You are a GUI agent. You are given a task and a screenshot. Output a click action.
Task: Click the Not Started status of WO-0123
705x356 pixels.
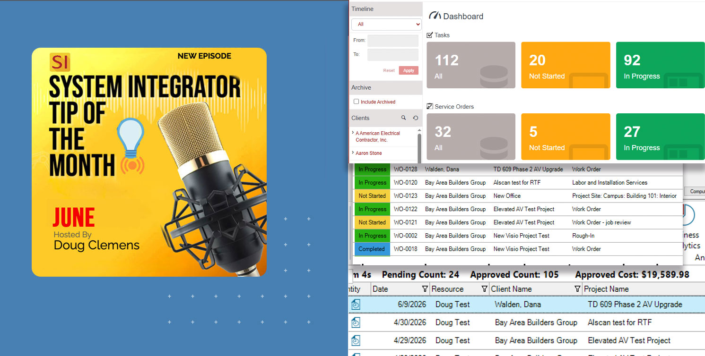coord(372,196)
